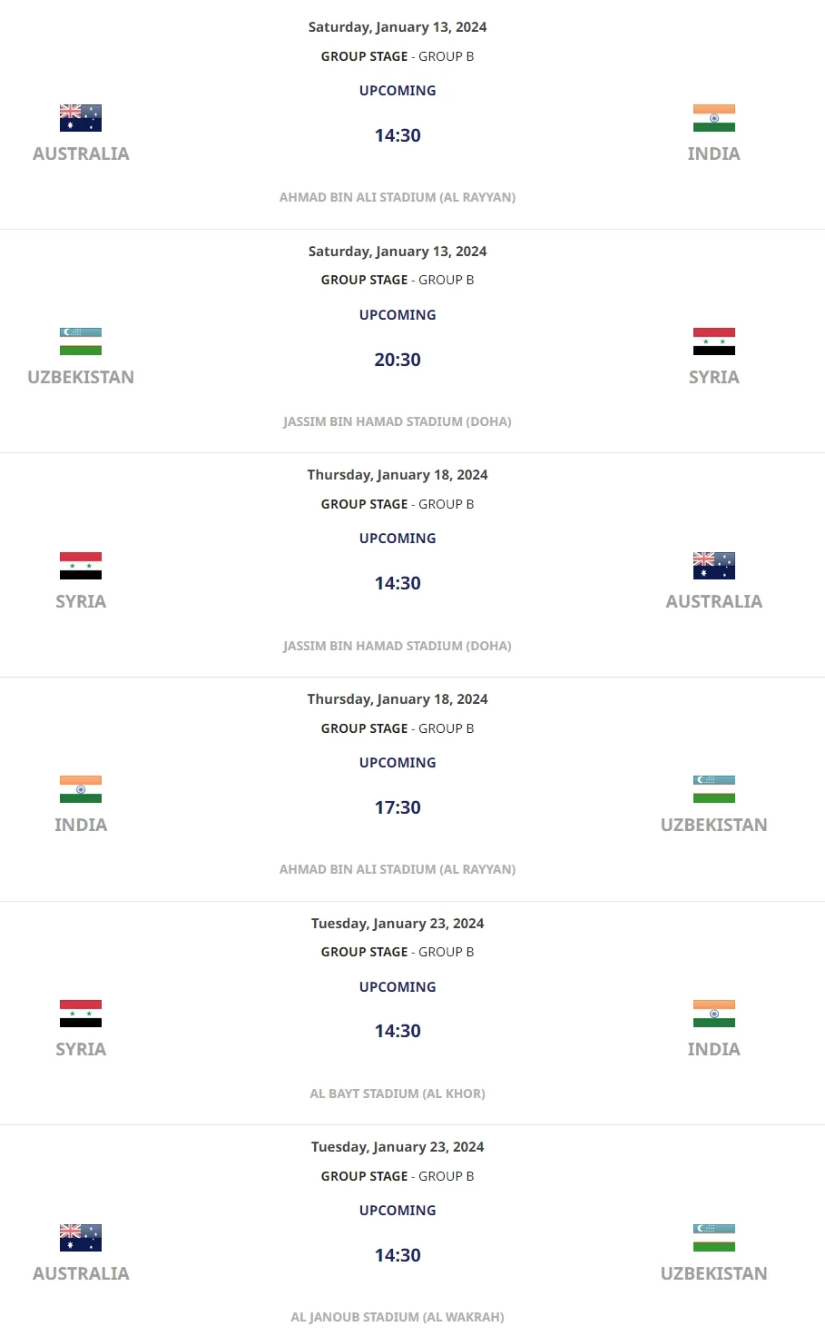
Task: Click Australia flag in Australia vs India match
Action: [81, 118]
